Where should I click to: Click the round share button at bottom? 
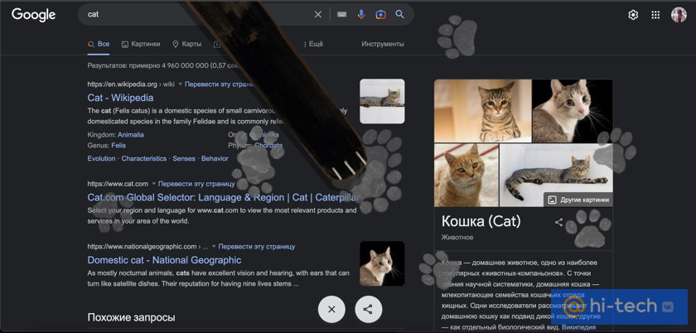tap(369, 310)
